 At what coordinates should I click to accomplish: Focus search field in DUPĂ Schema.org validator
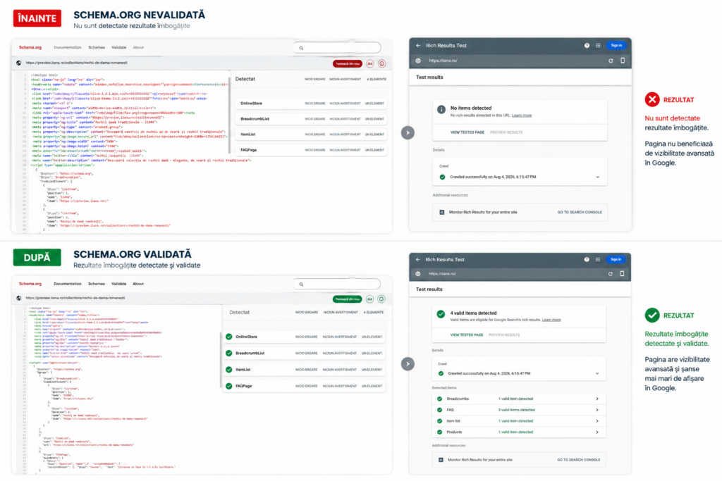click(x=337, y=285)
